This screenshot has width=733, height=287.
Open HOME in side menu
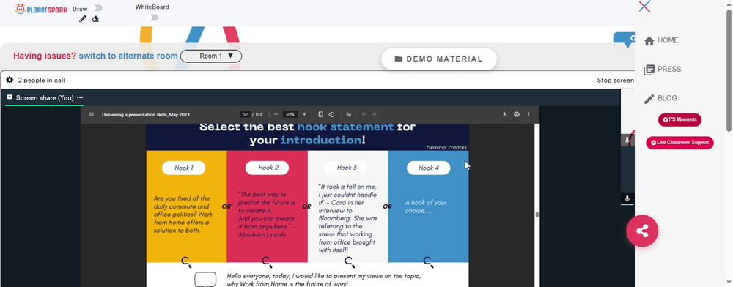(661, 40)
